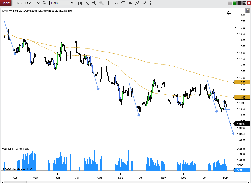
Task: Select the SMA 200 indicator label
Action: (19, 11)
